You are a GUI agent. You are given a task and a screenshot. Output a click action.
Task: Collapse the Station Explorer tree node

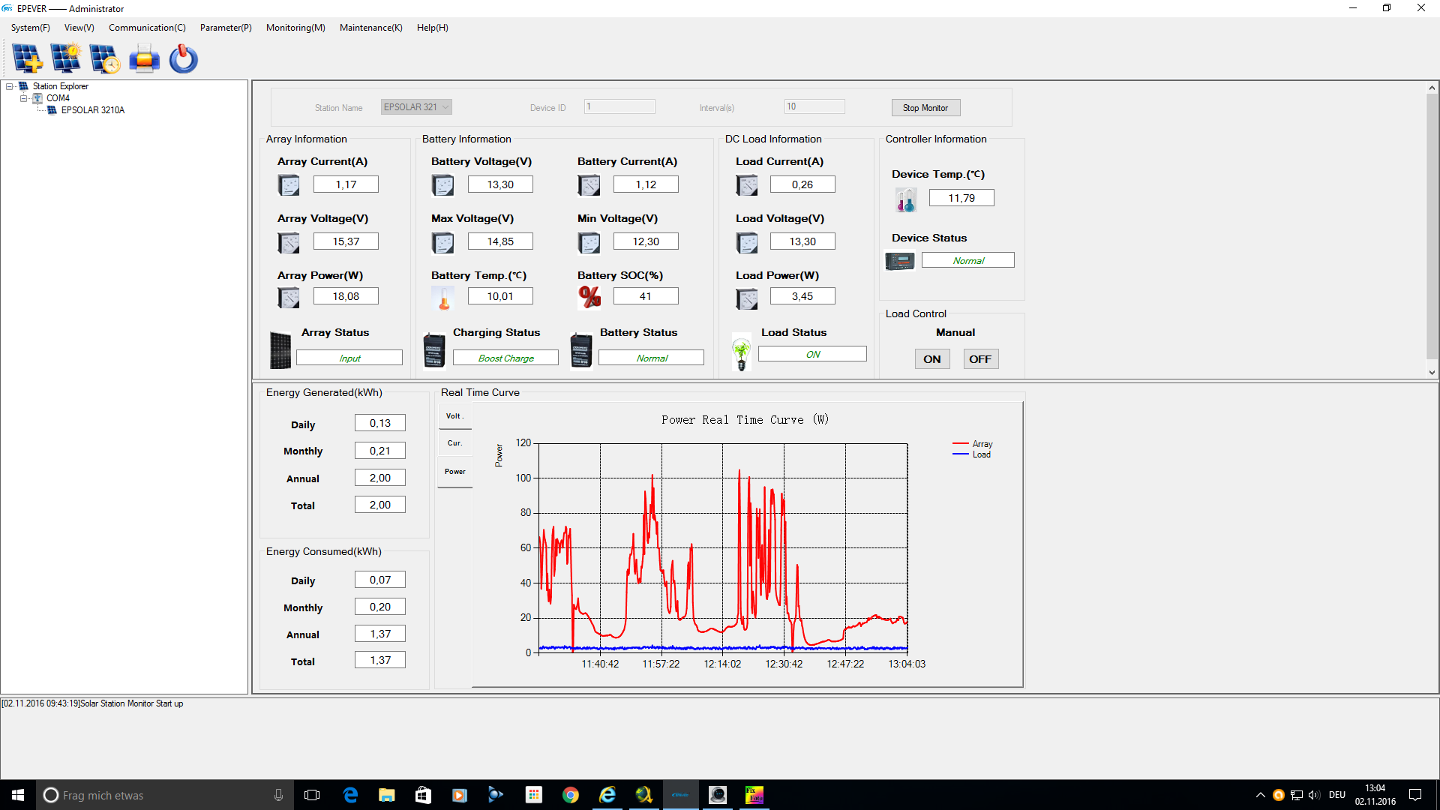(10, 86)
